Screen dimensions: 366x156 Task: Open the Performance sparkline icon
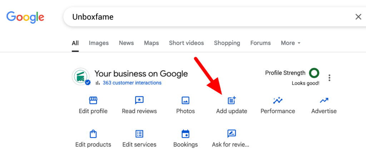click(x=278, y=100)
